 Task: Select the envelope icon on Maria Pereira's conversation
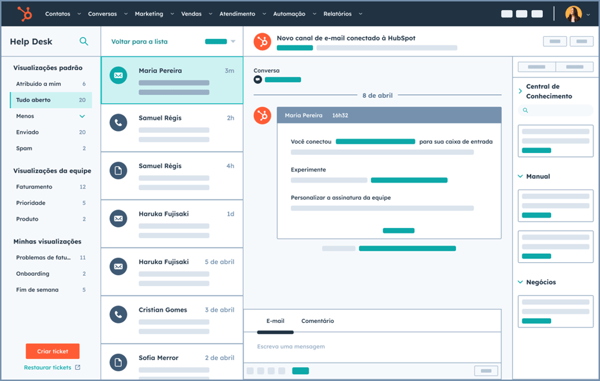pyautogui.click(x=118, y=75)
